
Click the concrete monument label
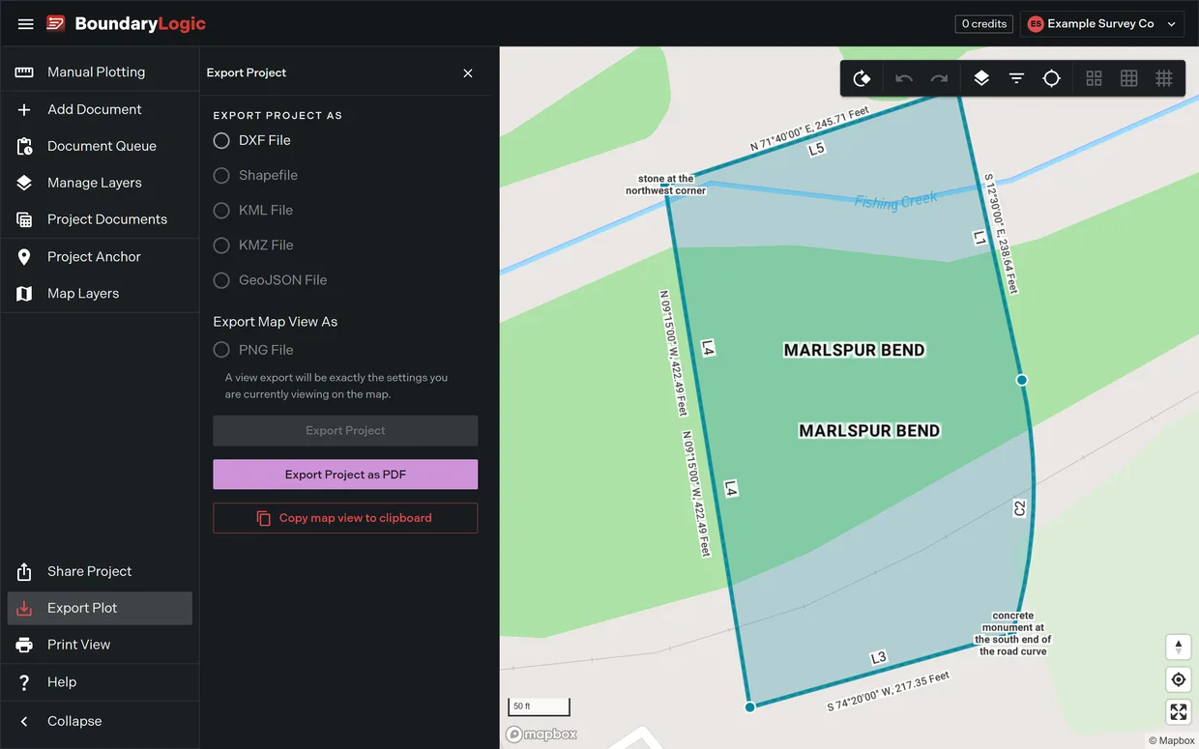click(1012, 633)
